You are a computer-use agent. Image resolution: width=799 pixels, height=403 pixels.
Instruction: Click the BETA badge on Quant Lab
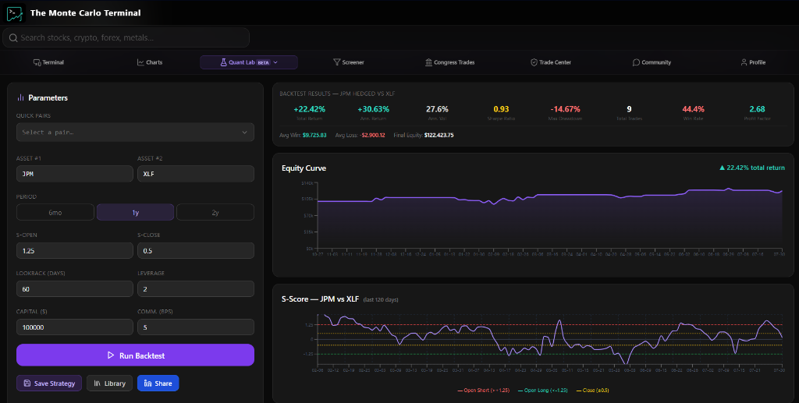(x=263, y=62)
